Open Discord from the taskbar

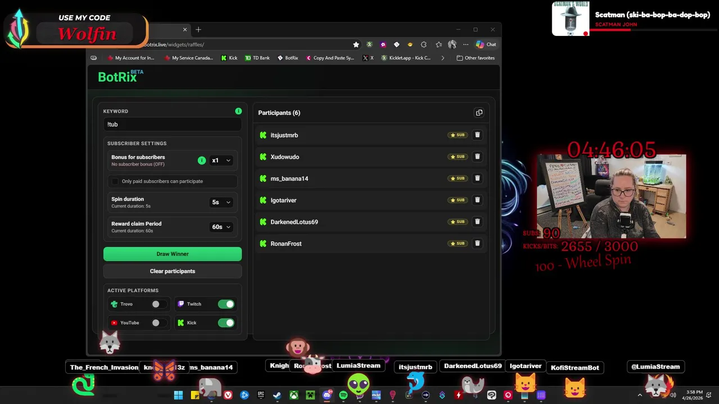(327, 395)
